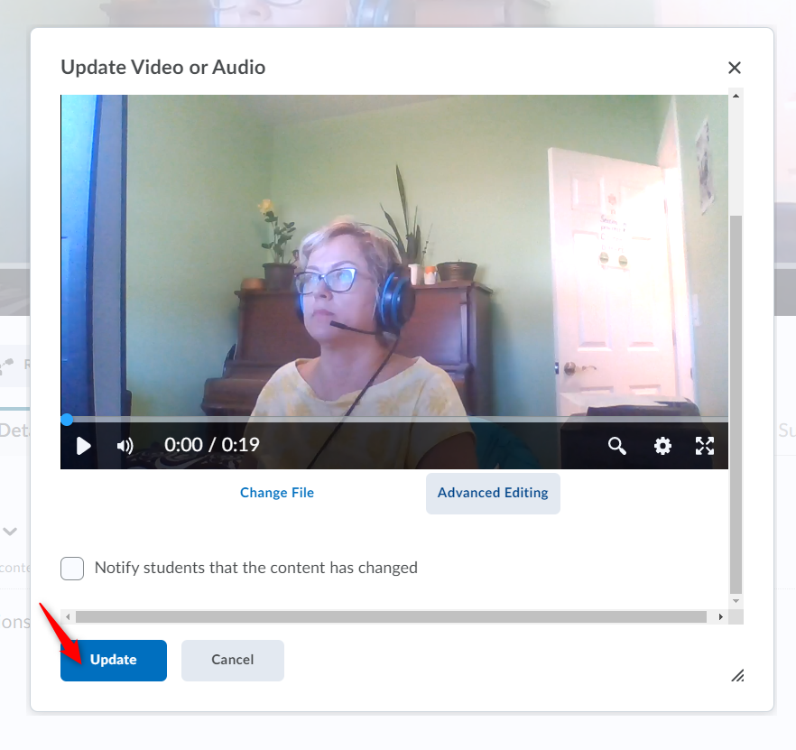This screenshot has width=796, height=750.
Task: Click the vertical scrollbar up arrow
Action: point(736,96)
